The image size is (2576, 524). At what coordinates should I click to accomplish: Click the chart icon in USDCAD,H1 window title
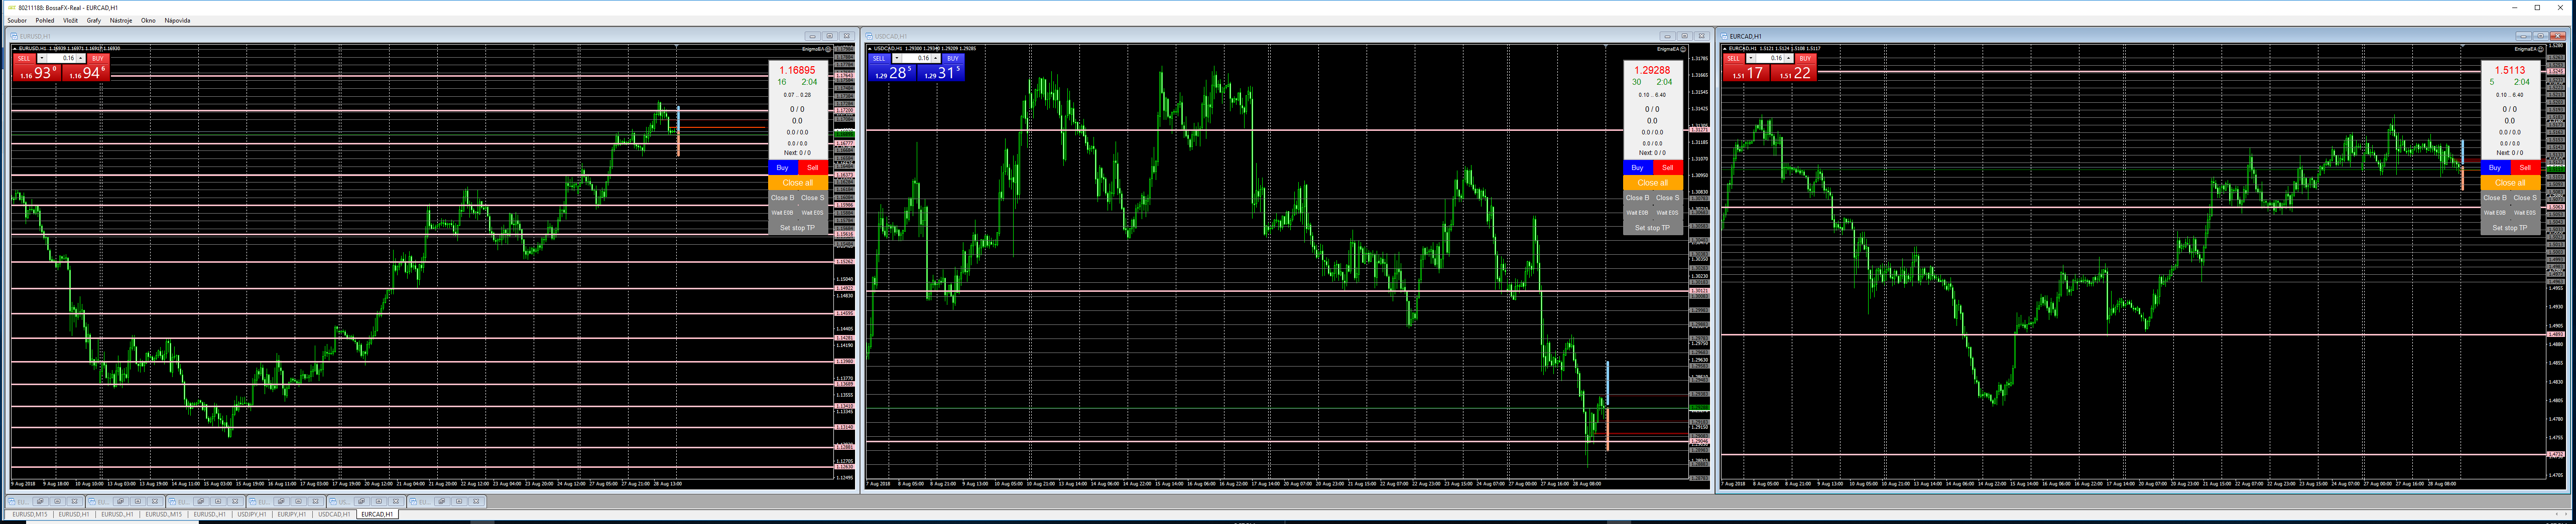click(870, 36)
